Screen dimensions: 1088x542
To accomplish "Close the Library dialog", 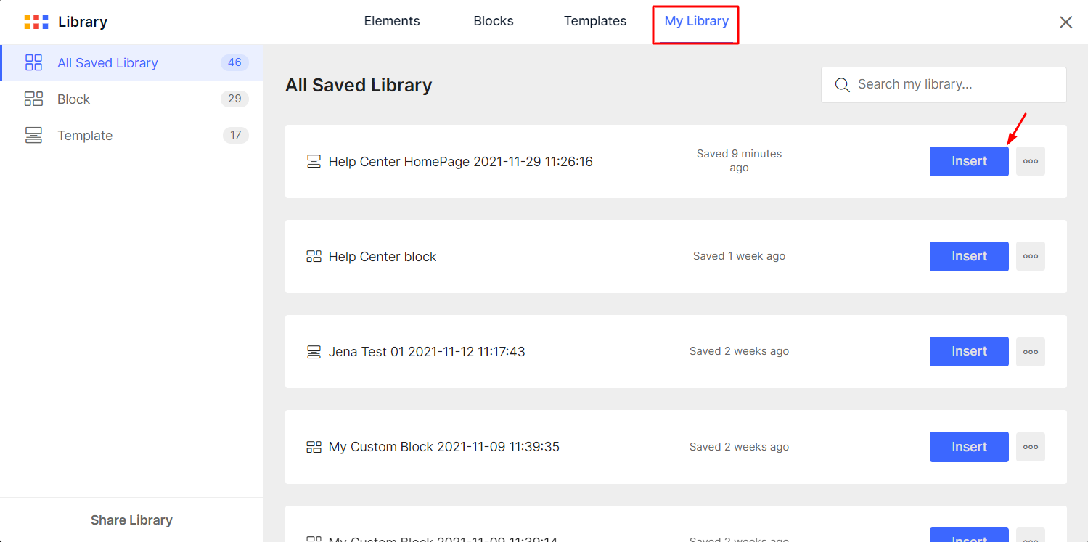I will pyautogui.click(x=1065, y=22).
